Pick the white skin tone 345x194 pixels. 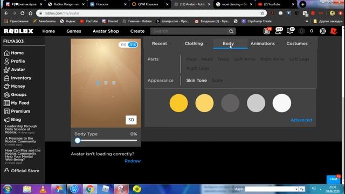coord(281,103)
